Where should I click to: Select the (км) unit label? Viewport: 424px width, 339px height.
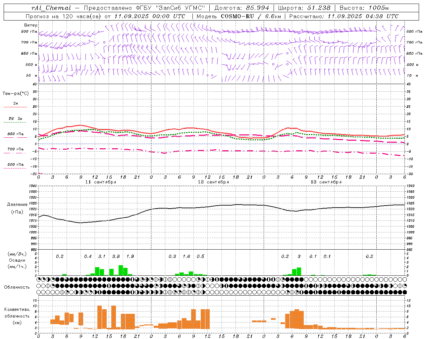17,322
